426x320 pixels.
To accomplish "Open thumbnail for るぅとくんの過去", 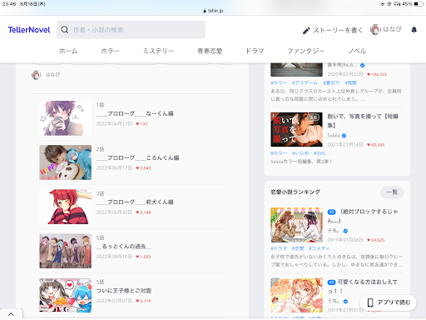I will (x=66, y=251).
